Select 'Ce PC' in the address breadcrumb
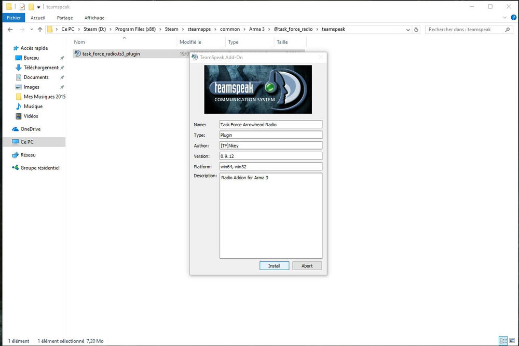 coord(68,29)
